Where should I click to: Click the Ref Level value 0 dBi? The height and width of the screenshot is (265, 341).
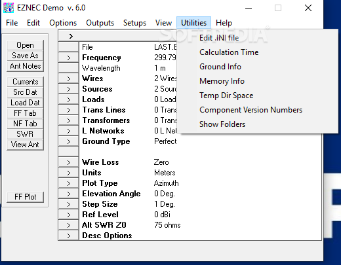pyautogui.click(x=162, y=215)
